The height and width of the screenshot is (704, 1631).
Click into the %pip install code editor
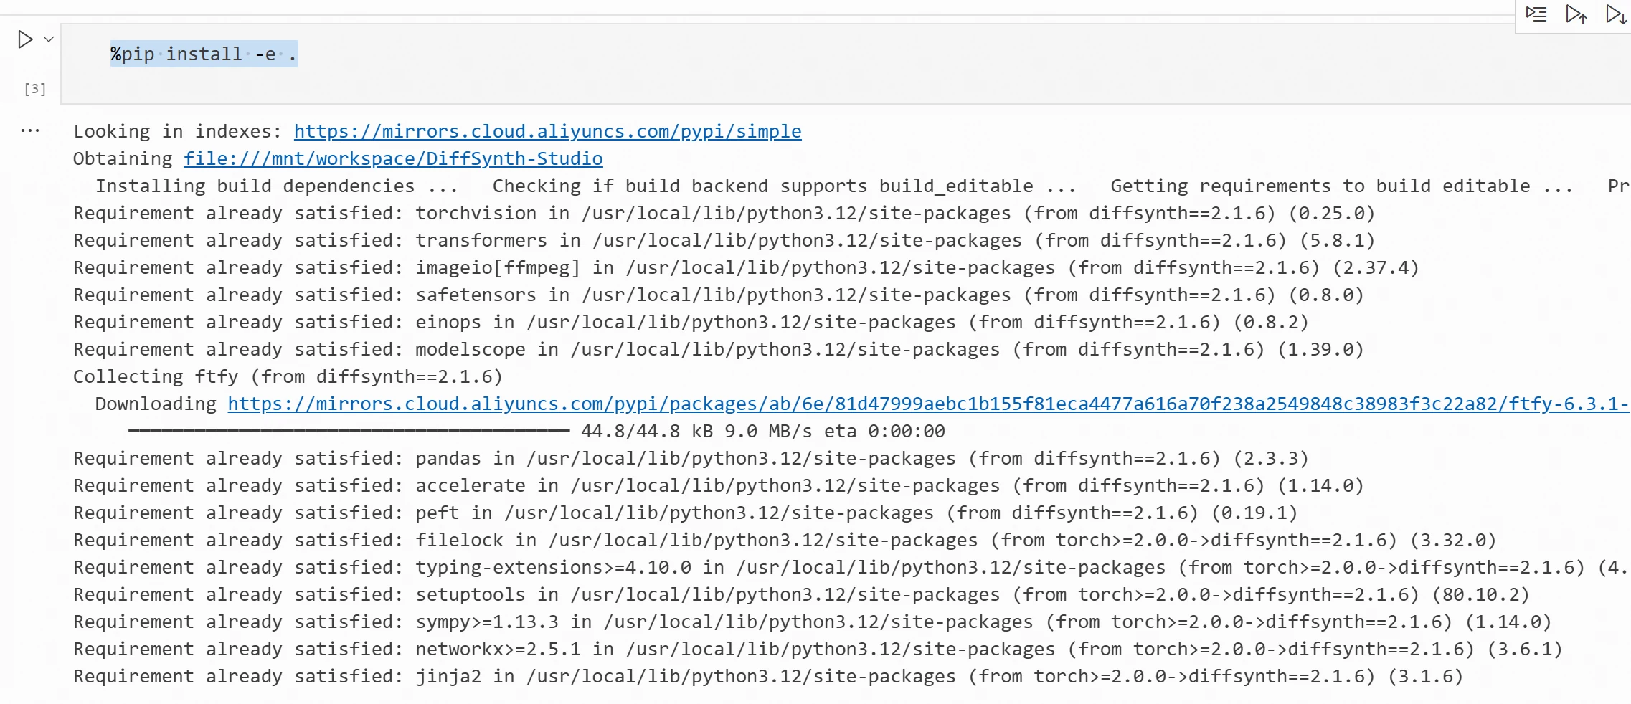(846, 64)
